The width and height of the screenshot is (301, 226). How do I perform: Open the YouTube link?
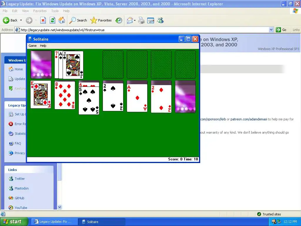click(18, 207)
